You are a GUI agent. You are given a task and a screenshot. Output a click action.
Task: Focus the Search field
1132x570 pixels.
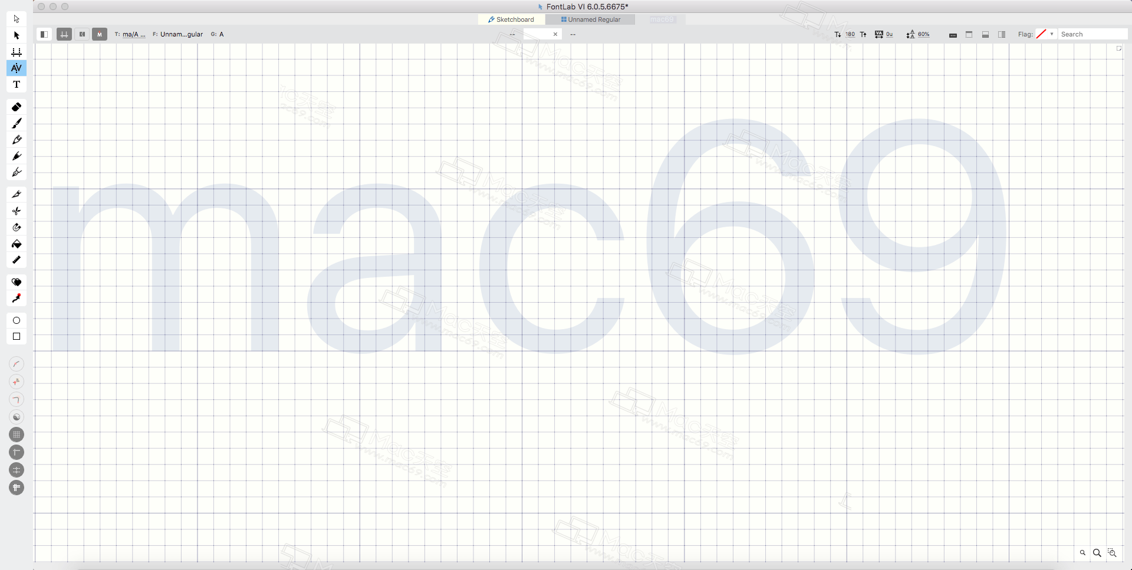[x=1092, y=34]
